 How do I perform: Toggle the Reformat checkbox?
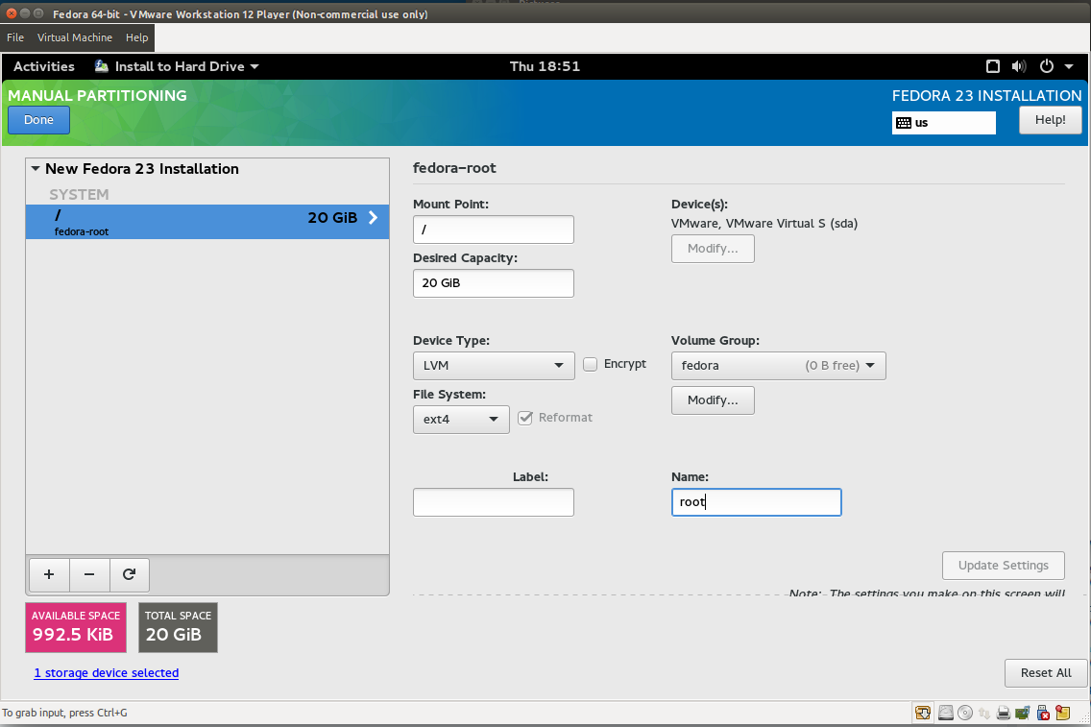(525, 418)
